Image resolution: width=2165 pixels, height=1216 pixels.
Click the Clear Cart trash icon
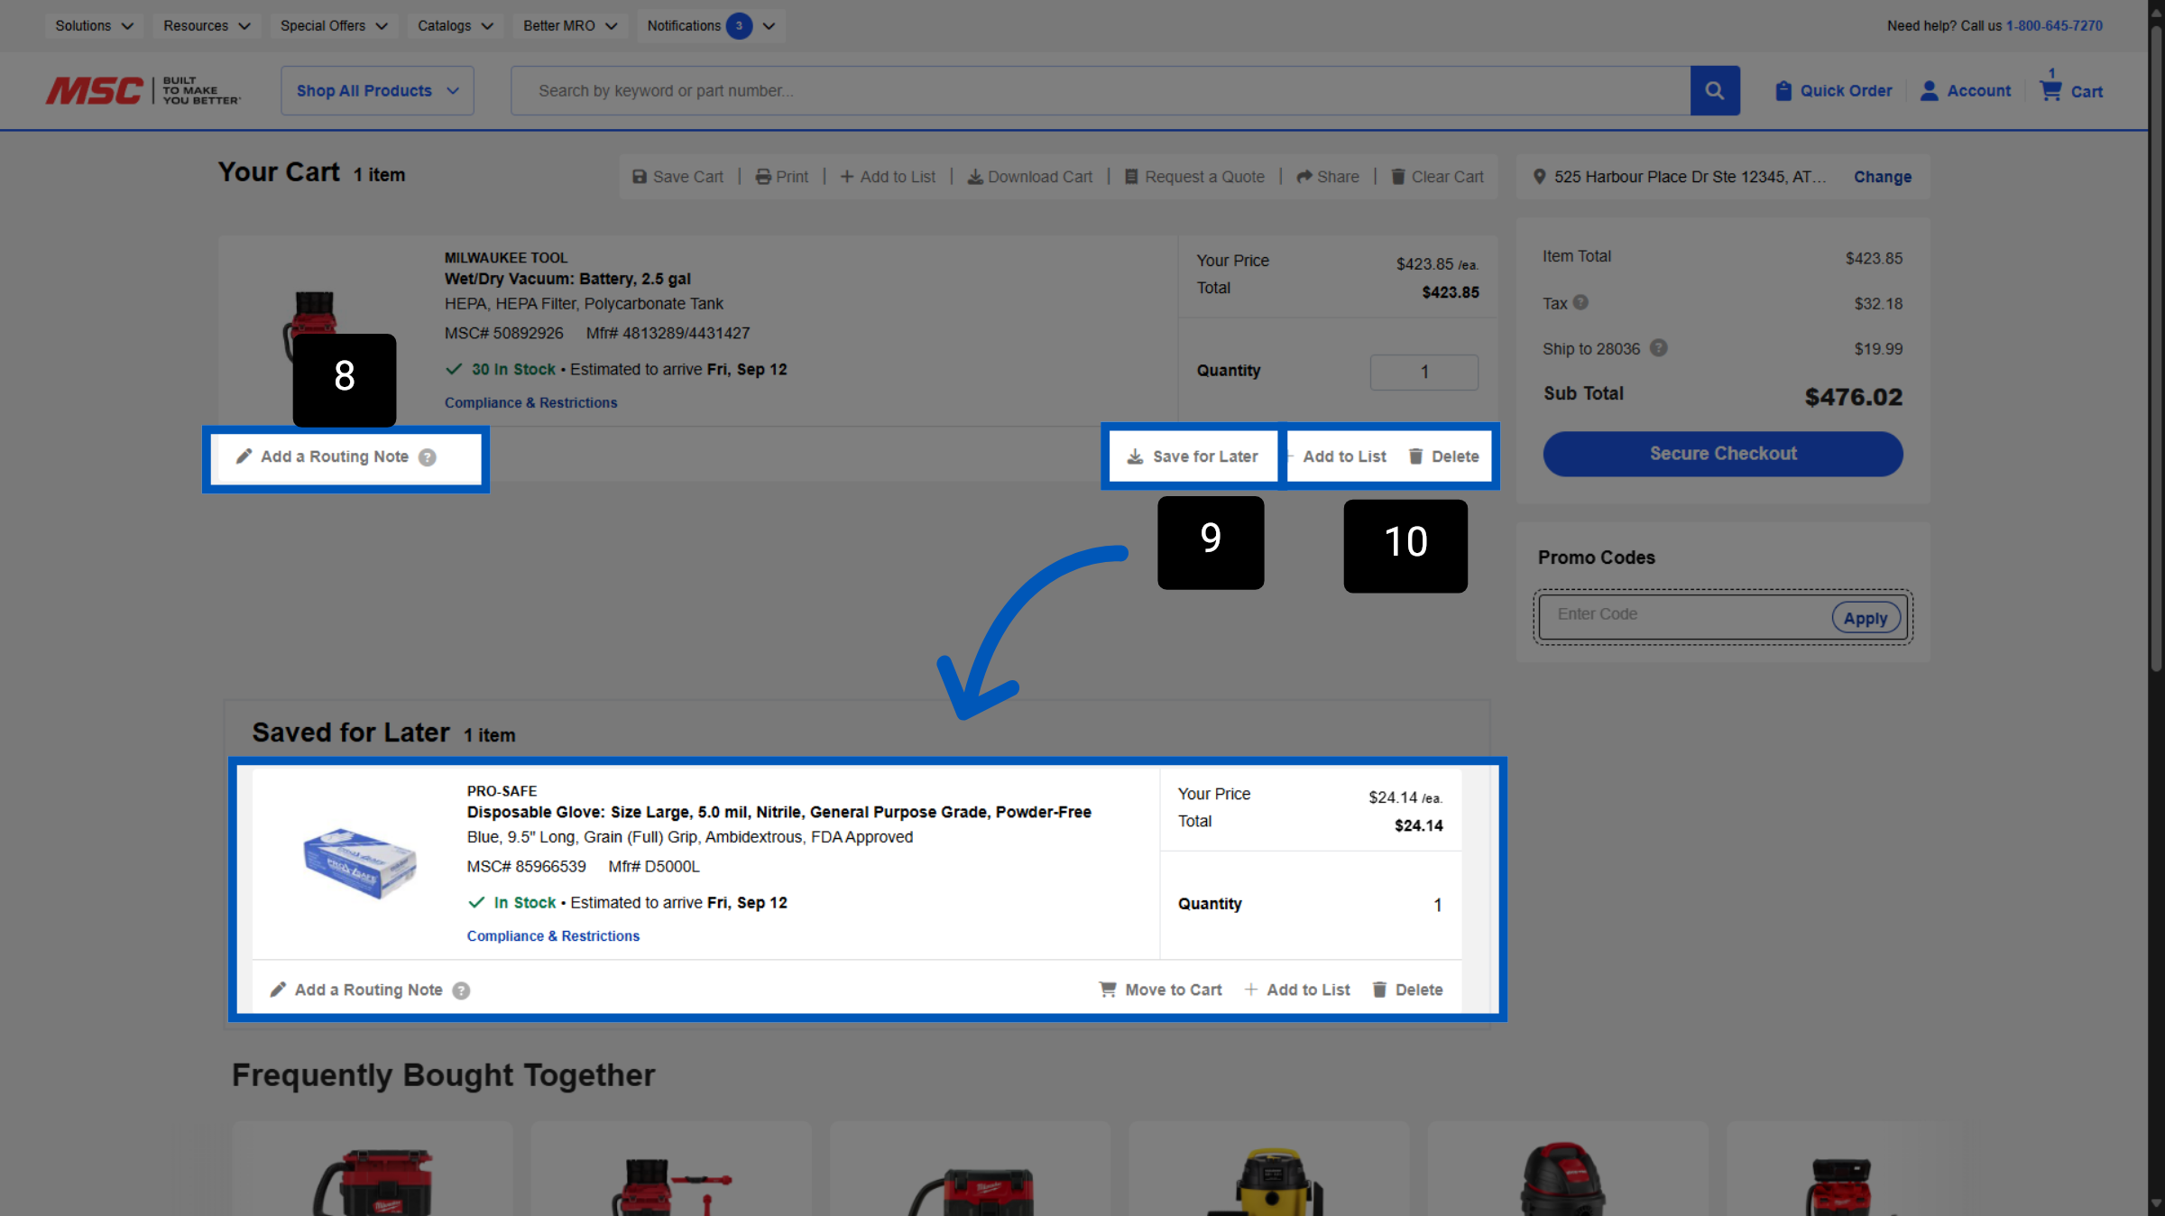(1397, 177)
